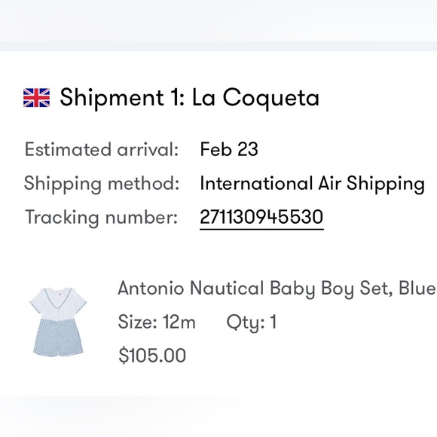The height and width of the screenshot is (437, 437).
Task: Open the Antonio Nautical set thumbnail
Action: 58,322
